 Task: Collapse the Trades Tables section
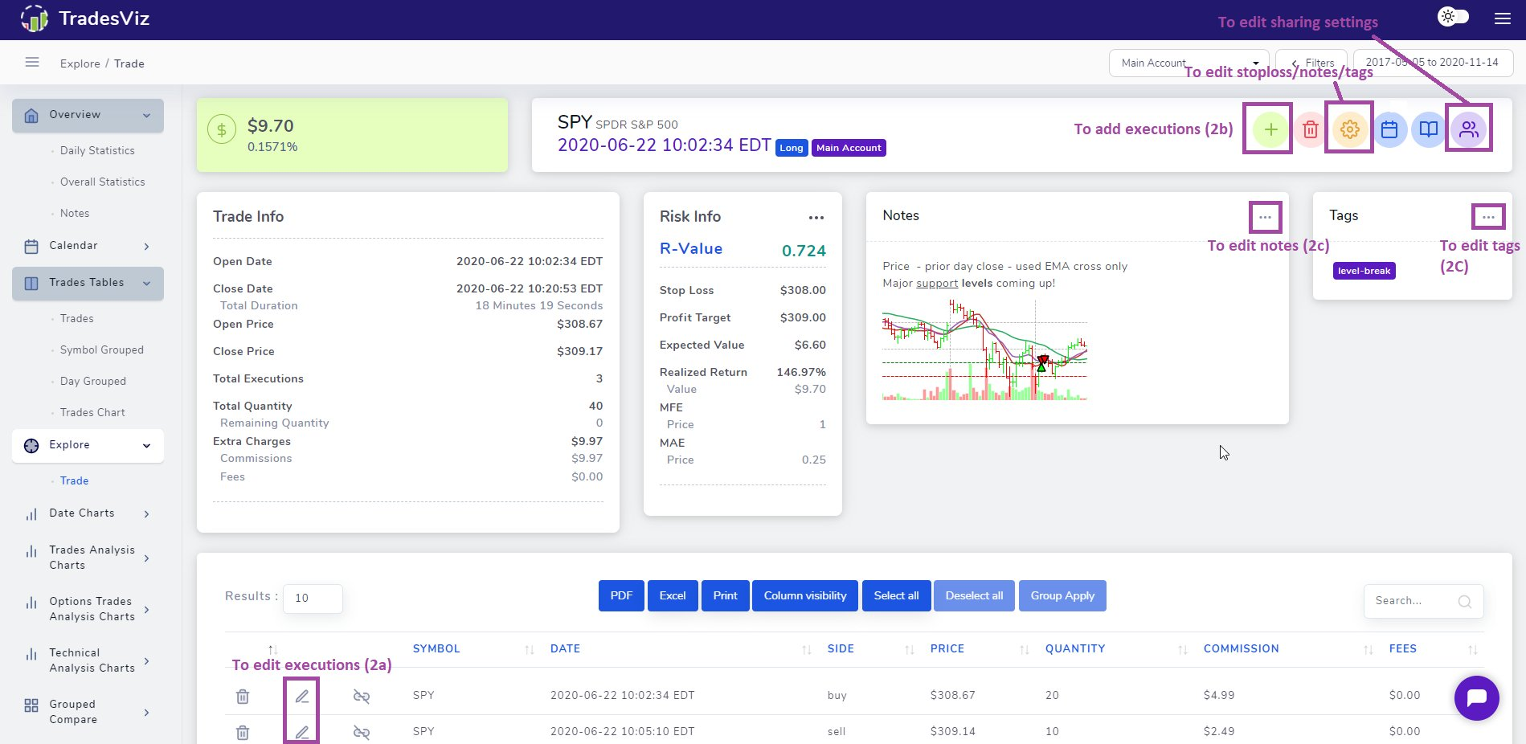click(x=88, y=283)
